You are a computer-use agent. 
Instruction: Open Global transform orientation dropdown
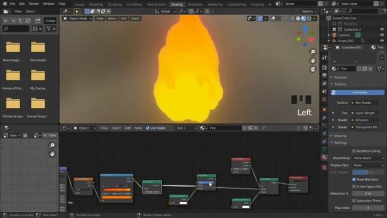point(165,12)
